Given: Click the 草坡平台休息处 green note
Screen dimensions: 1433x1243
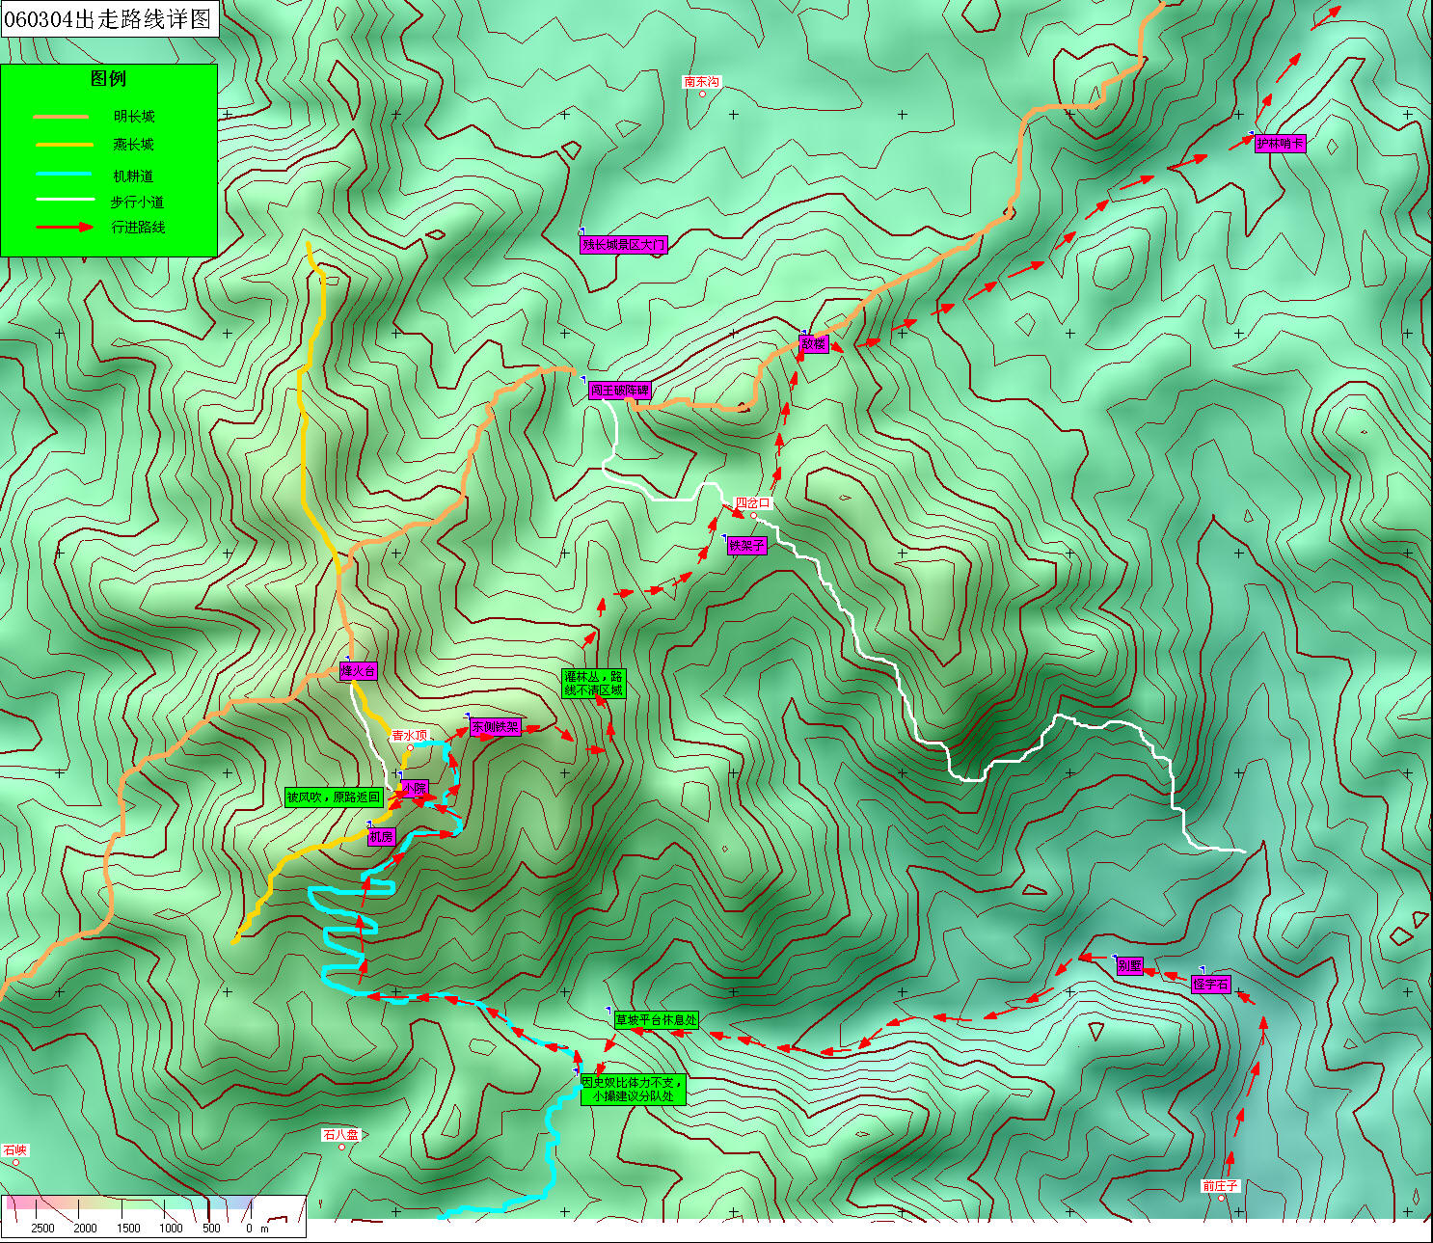Looking at the screenshot, I should (656, 1020).
